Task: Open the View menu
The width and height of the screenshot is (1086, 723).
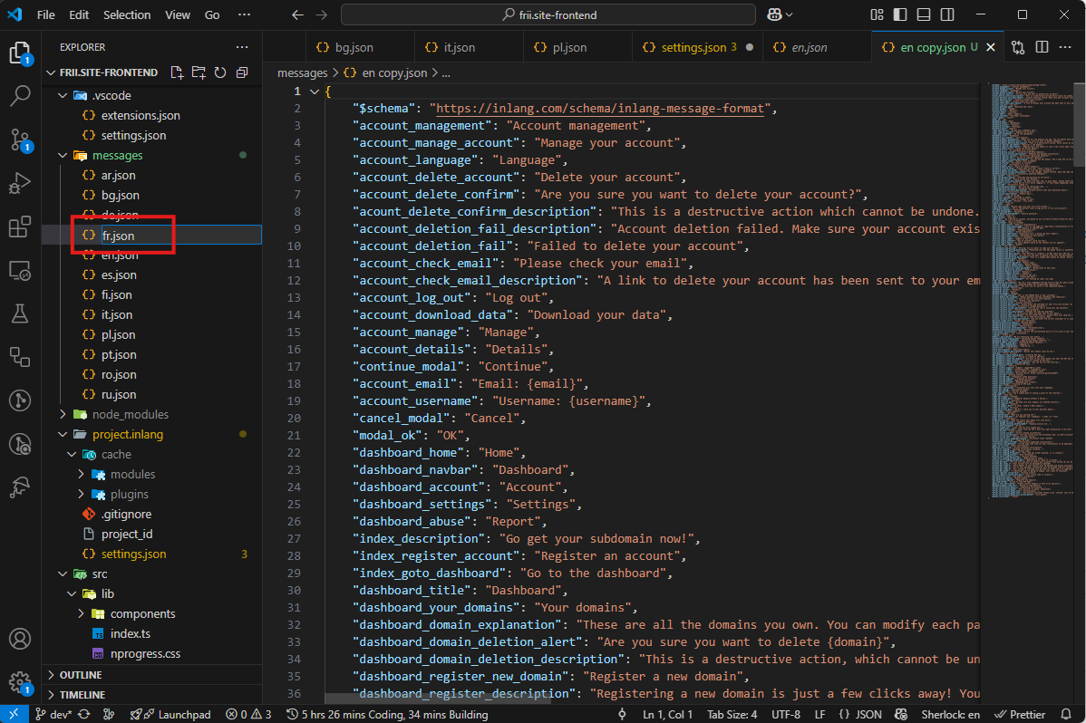Action: (x=178, y=14)
